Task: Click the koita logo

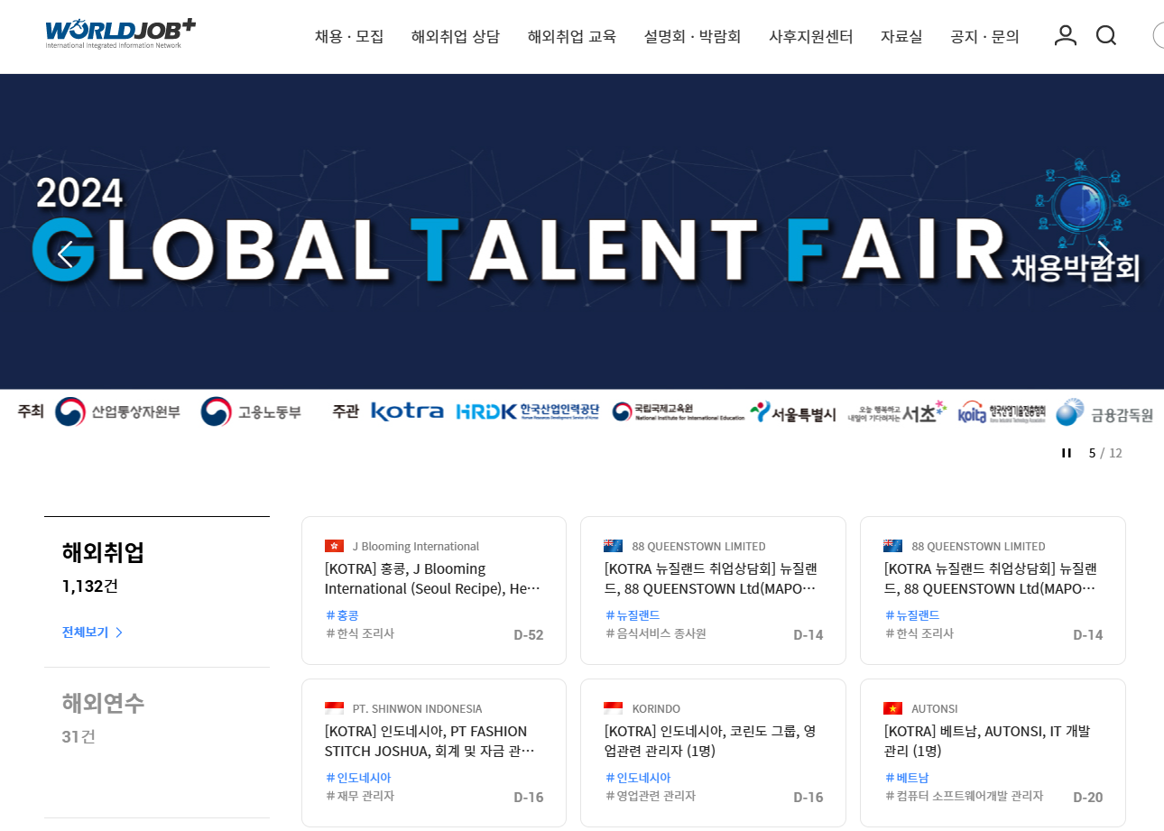Action: pyautogui.click(x=1002, y=412)
